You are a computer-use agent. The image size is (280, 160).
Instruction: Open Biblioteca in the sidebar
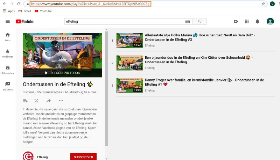point(8,86)
